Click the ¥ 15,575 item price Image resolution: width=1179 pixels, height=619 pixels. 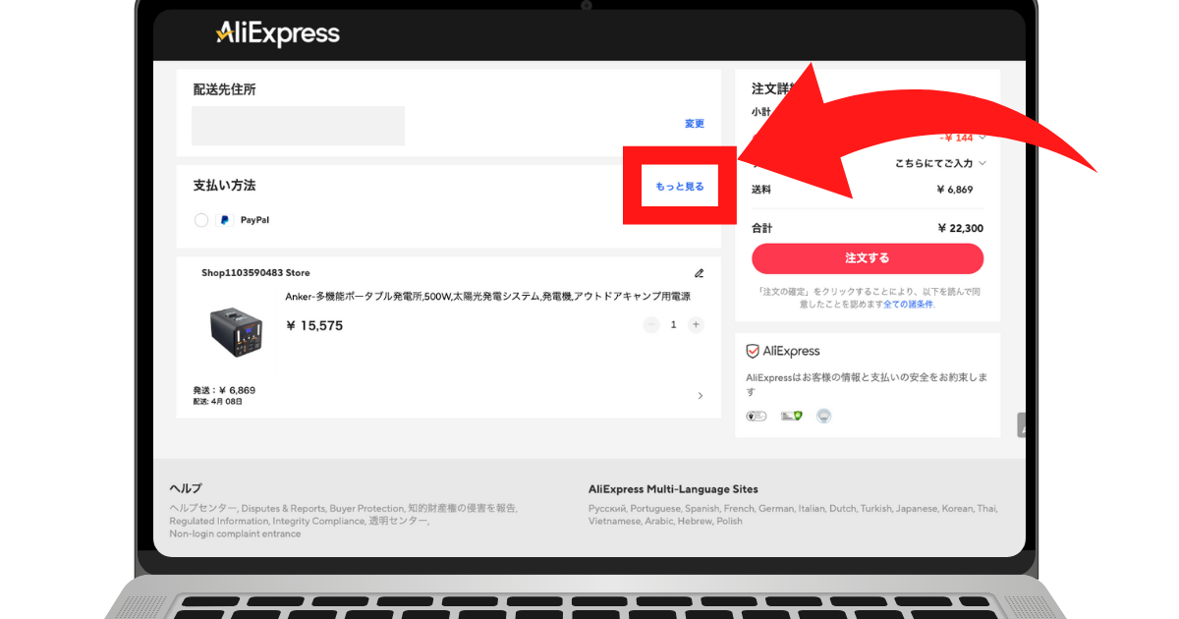tap(314, 325)
